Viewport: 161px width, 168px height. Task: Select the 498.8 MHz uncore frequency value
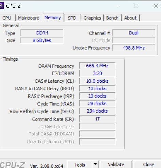click(x=134, y=48)
